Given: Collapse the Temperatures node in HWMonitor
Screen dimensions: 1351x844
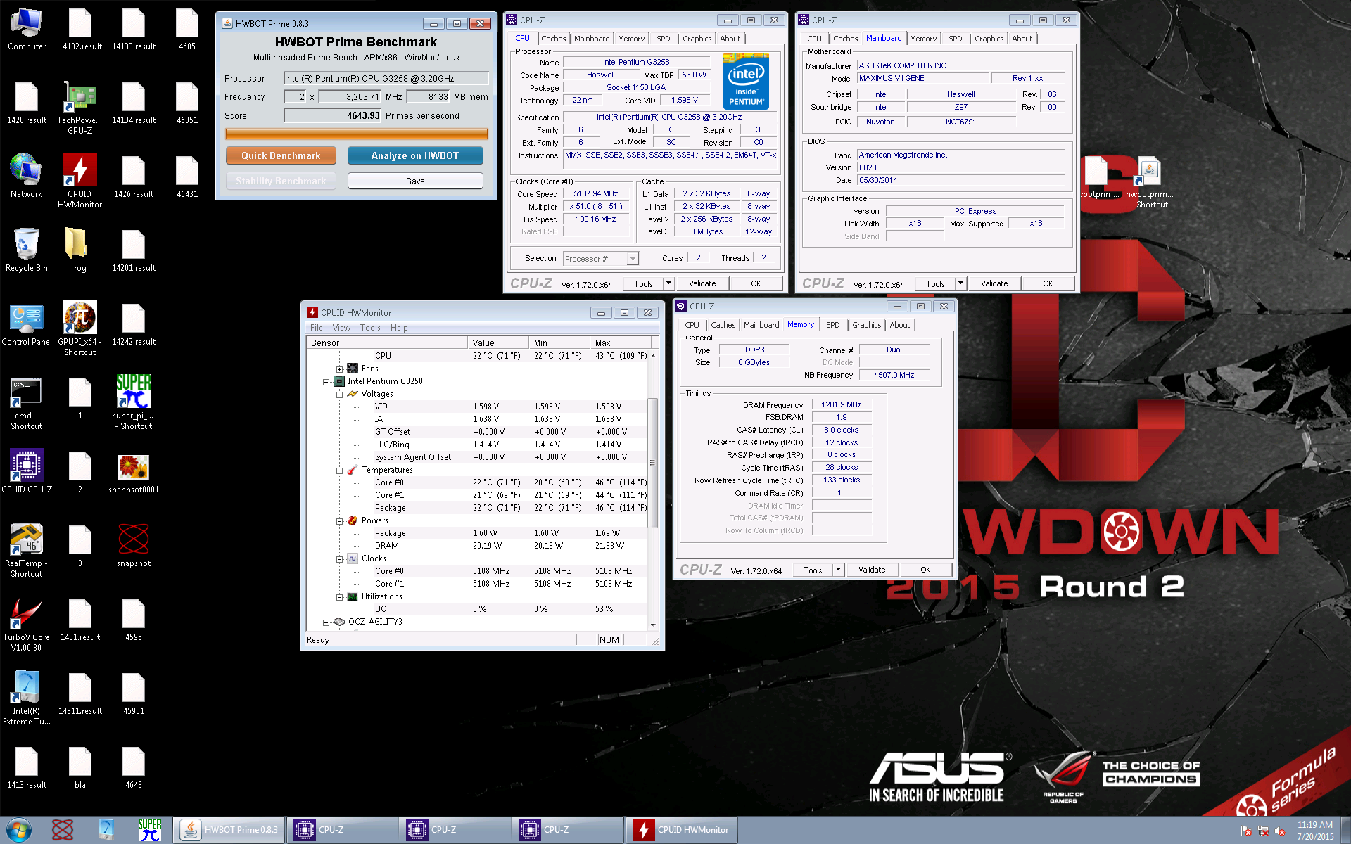Looking at the screenshot, I should point(339,471).
